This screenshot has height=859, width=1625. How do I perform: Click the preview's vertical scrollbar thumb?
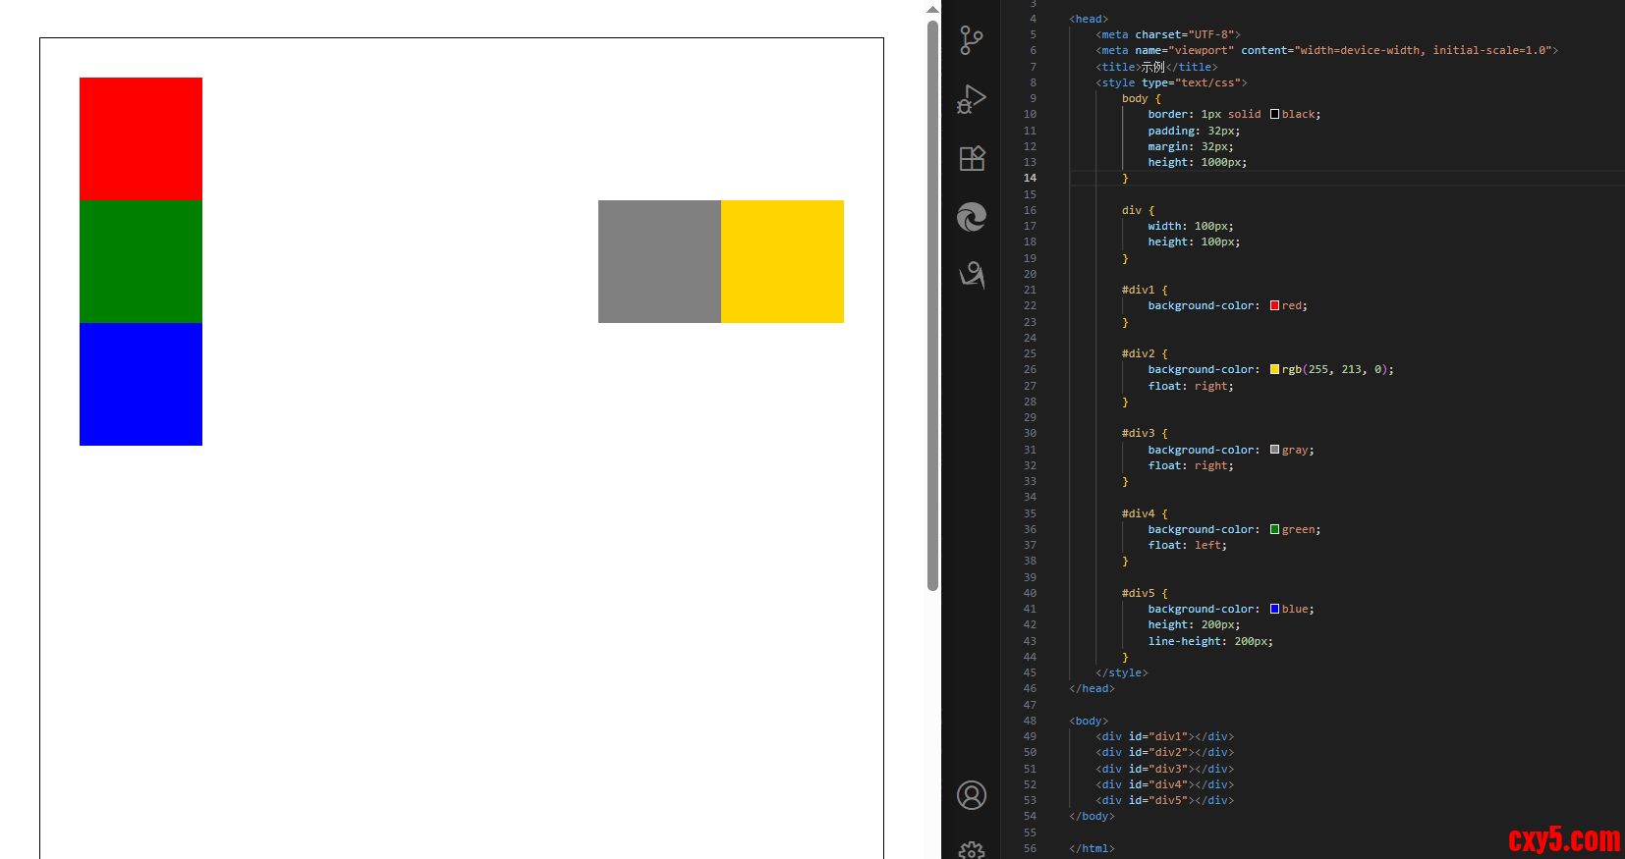coord(932,304)
